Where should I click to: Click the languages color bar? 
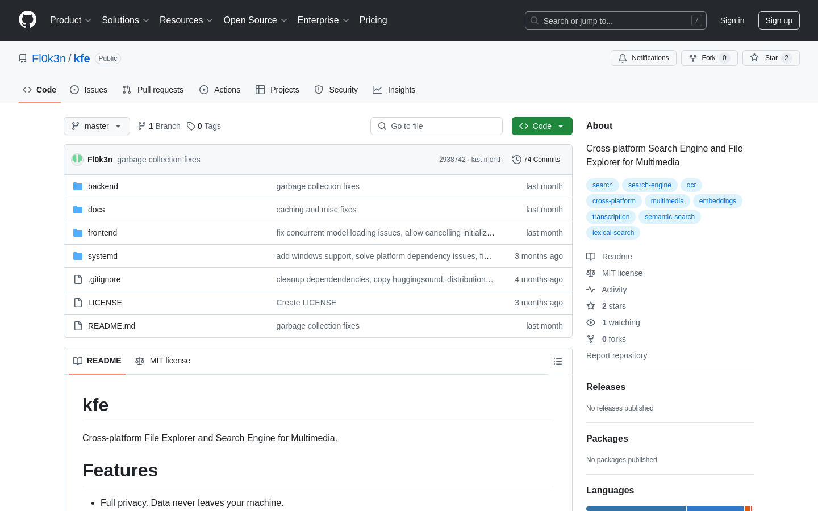[670, 509]
